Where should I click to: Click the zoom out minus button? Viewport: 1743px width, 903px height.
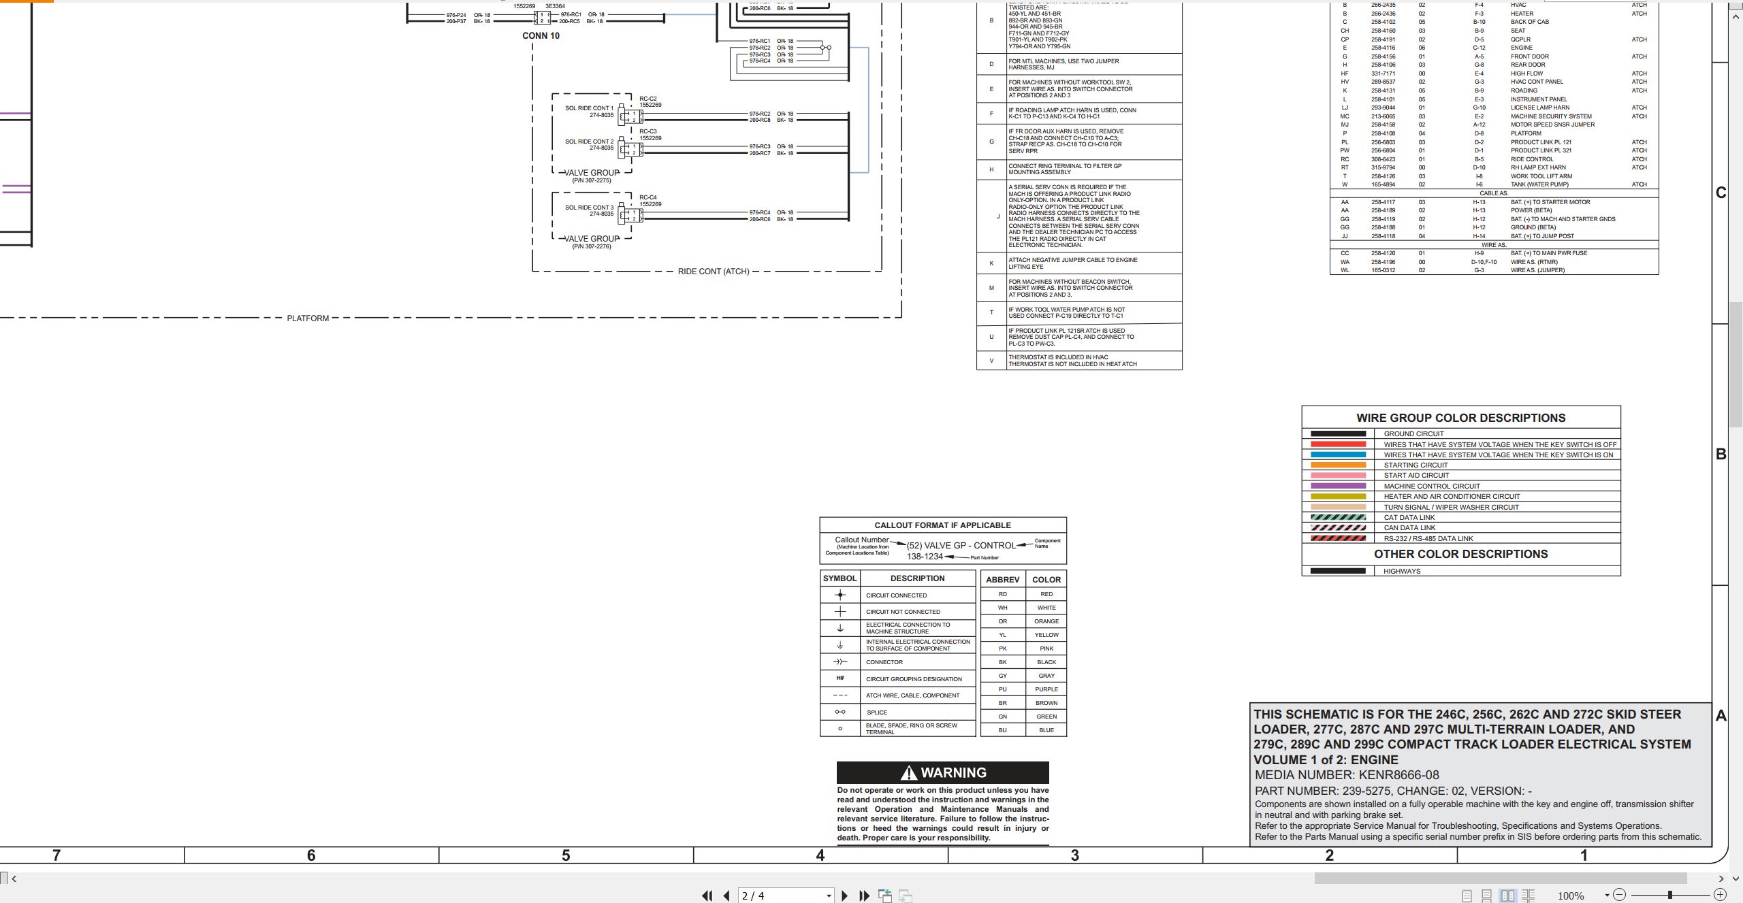1620,895
